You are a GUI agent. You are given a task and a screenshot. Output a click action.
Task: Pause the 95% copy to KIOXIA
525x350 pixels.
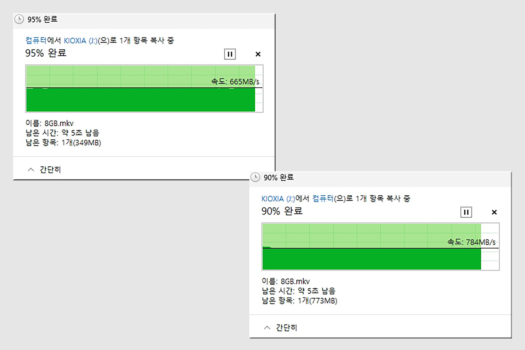230,54
